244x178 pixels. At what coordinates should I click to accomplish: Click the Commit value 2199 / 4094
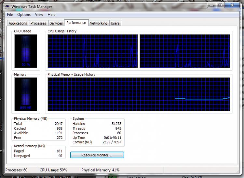112,142
